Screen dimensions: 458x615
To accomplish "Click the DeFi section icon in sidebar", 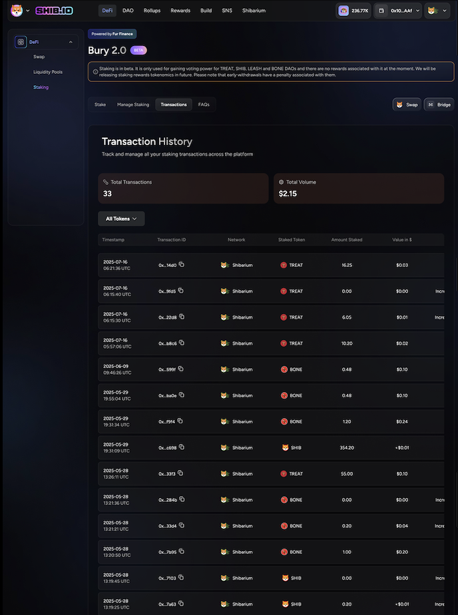I will pos(21,42).
